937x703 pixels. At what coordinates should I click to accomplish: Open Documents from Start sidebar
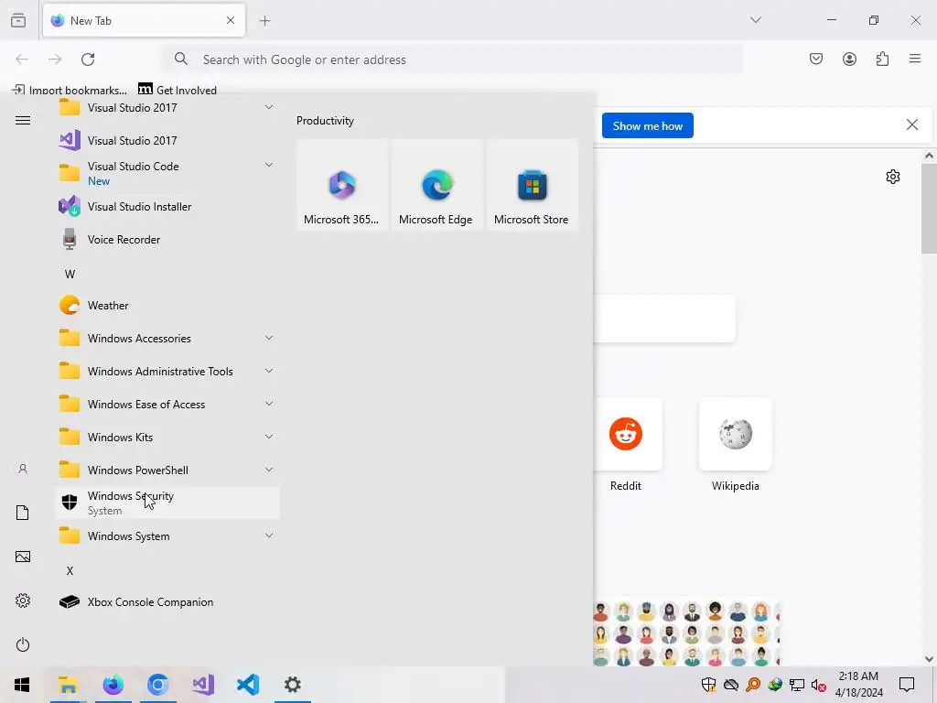point(23,513)
